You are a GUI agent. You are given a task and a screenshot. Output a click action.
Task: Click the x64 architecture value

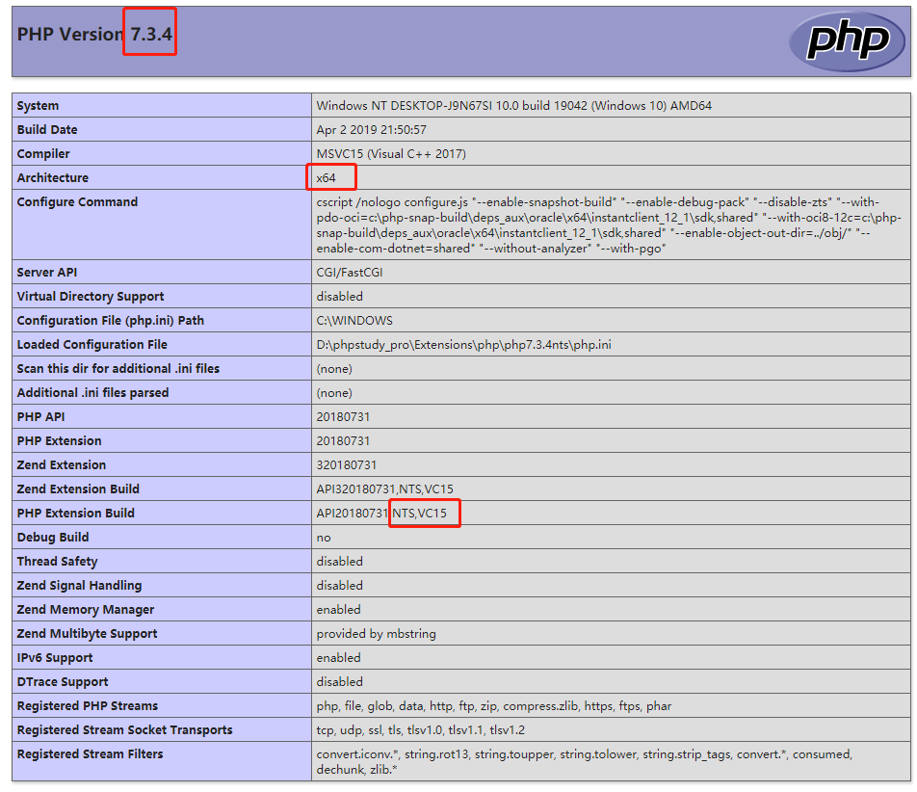point(327,178)
